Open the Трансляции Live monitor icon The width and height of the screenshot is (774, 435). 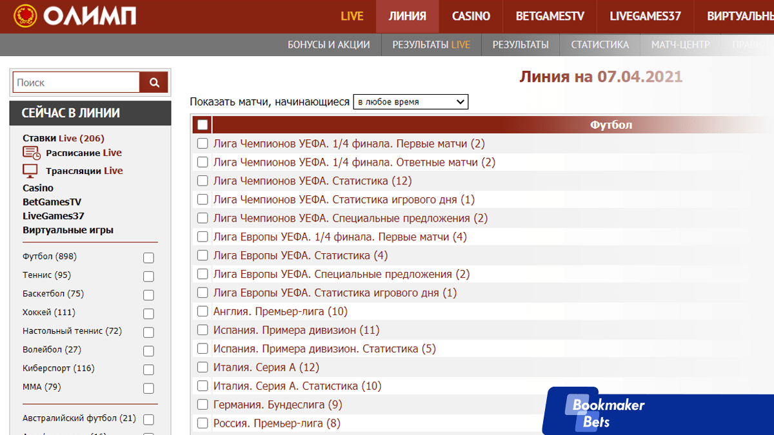pyautogui.click(x=30, y=171)
